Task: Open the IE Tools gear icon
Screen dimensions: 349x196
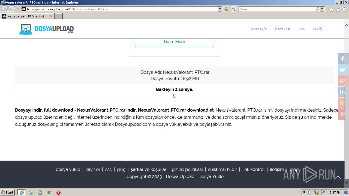Action: 345,10
